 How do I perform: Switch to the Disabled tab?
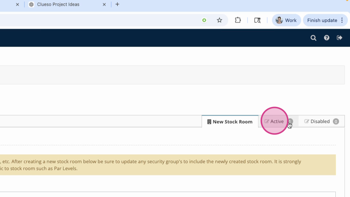click(322, 121)
